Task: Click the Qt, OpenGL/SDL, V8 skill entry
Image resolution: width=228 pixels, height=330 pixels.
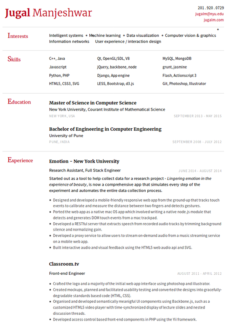Action: (x=113, y=59)
